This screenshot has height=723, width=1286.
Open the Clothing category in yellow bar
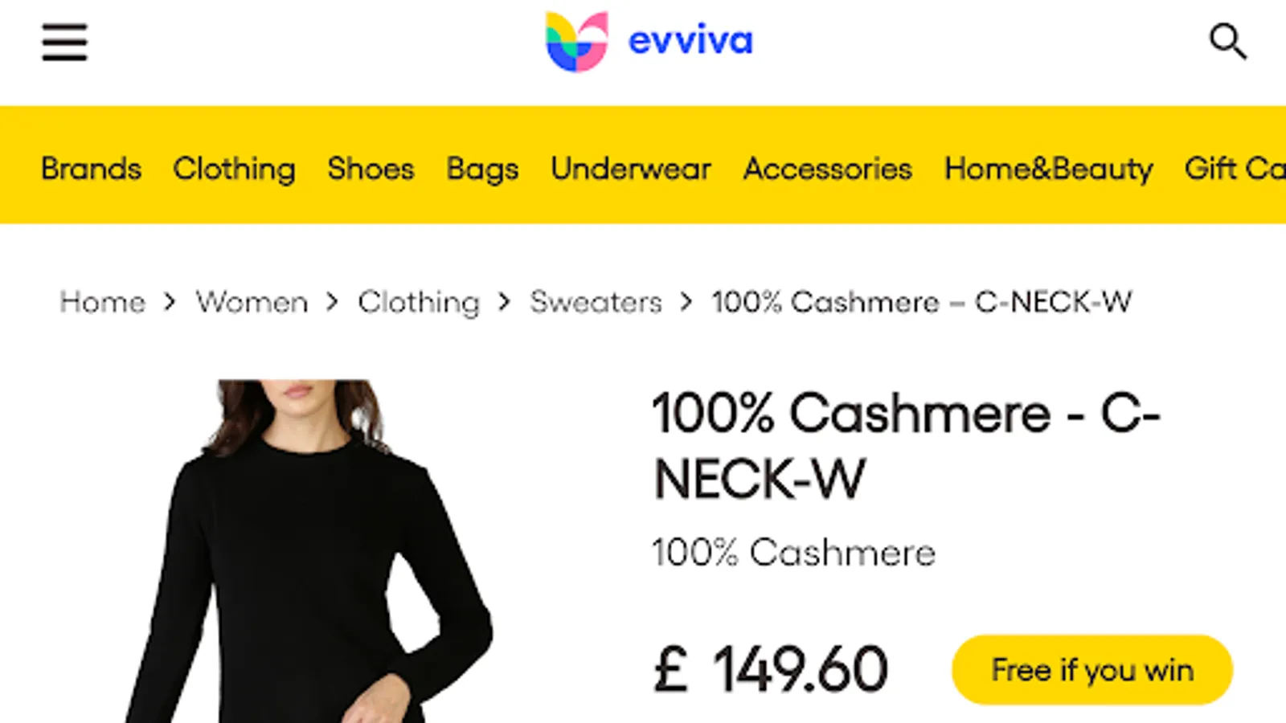(234, 170)
